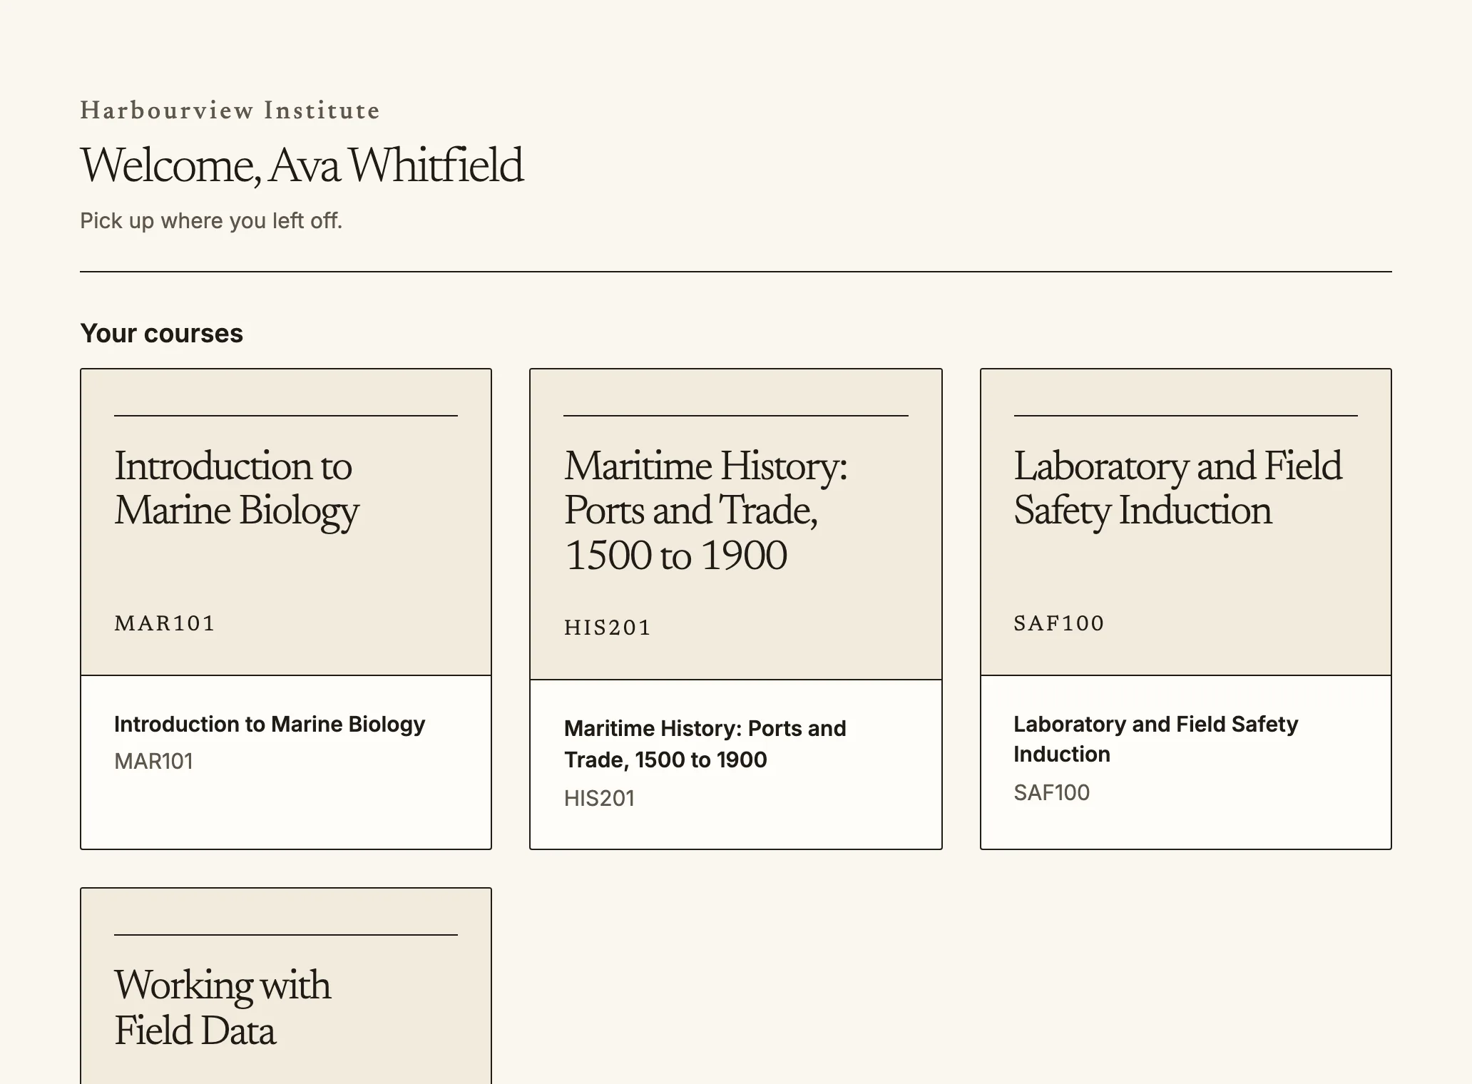Click the Welcome, Ava Whitfield heading
The image size is (1472, 1084).
click(302, 165)
